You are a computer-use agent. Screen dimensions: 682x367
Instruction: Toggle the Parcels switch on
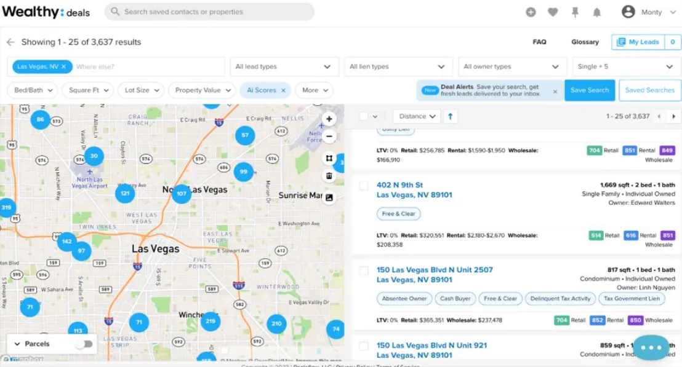pos(85,344)
